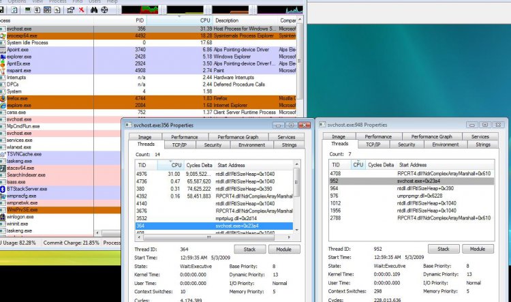The width and height of the screenshot is (511, 302).
Task: Select the WmiPrvSE.exe process row
Action: [x=60, y=210]
